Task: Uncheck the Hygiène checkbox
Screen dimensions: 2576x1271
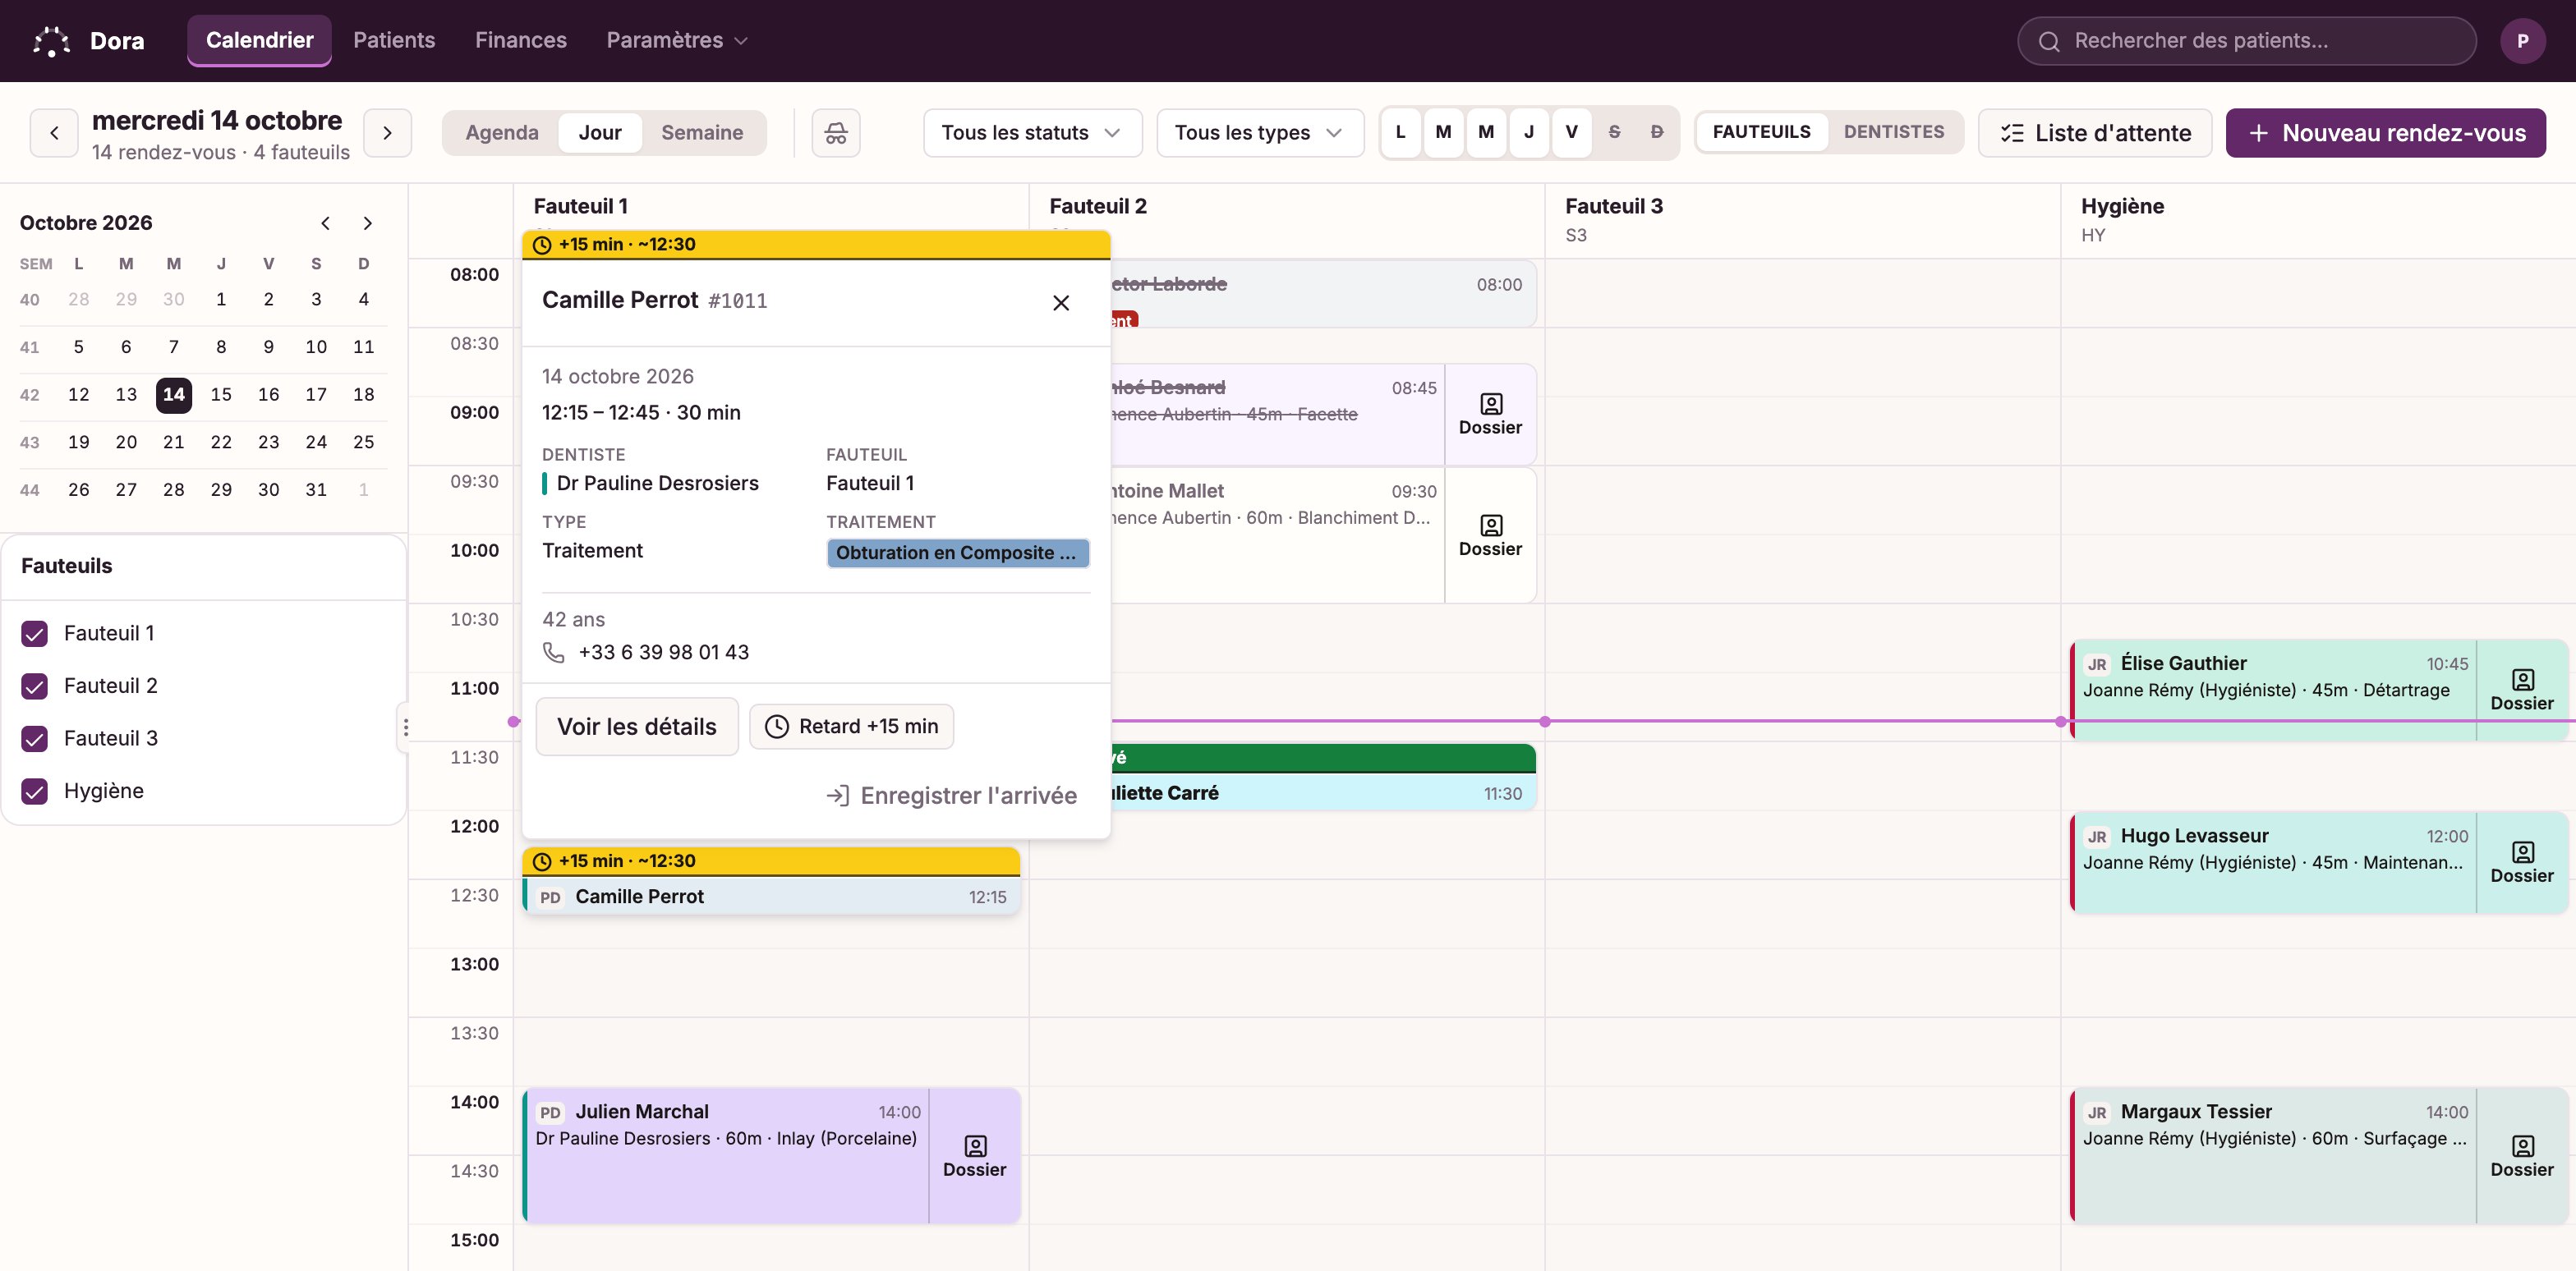Action: (35, 792)
